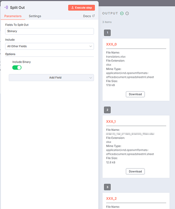Switch to the Settings tab
The height and width of the screenshot is (209, 175).
pos(35,16)
